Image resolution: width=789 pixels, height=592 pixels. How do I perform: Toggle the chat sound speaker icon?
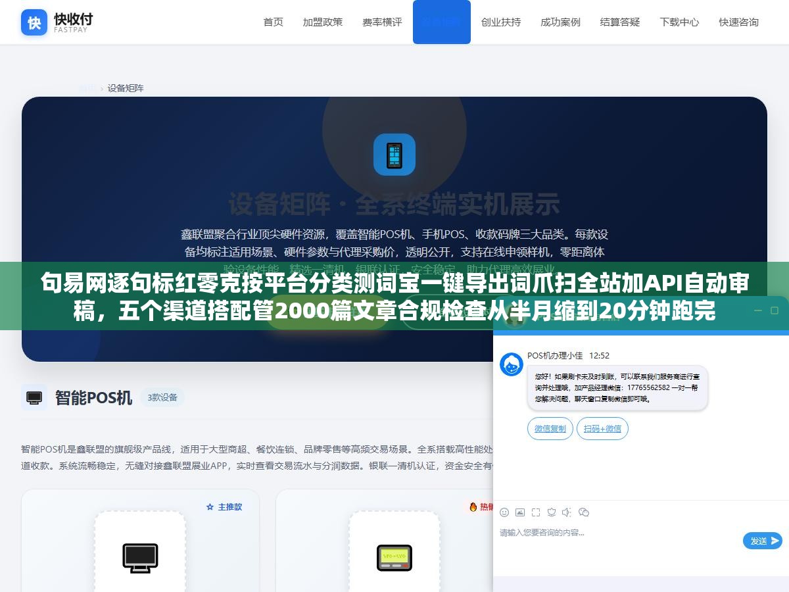pos(567,512)
